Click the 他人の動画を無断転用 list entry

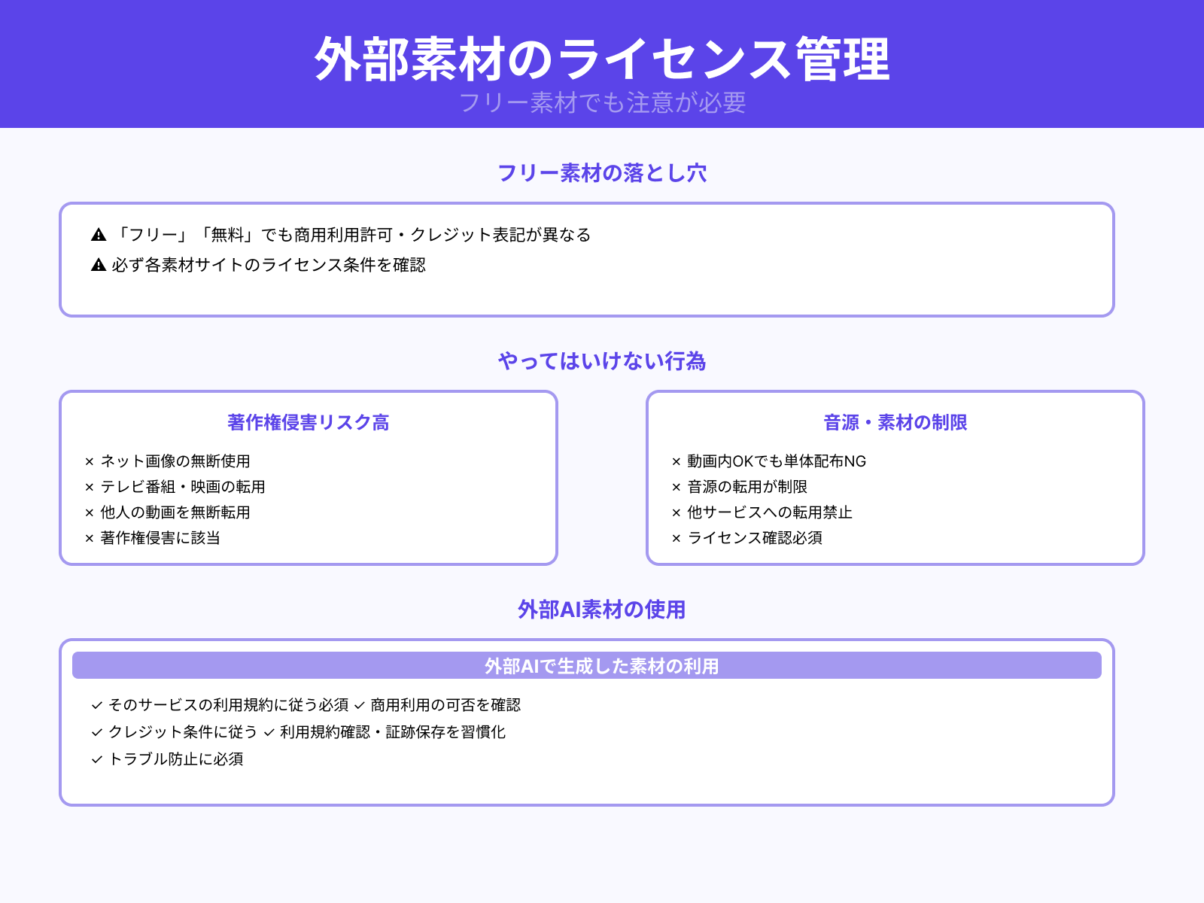pyautogui.click(x=175, y=512)
